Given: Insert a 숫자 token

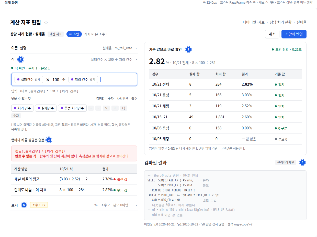Looking at the screenshot, I should click(x=16, y=116).
